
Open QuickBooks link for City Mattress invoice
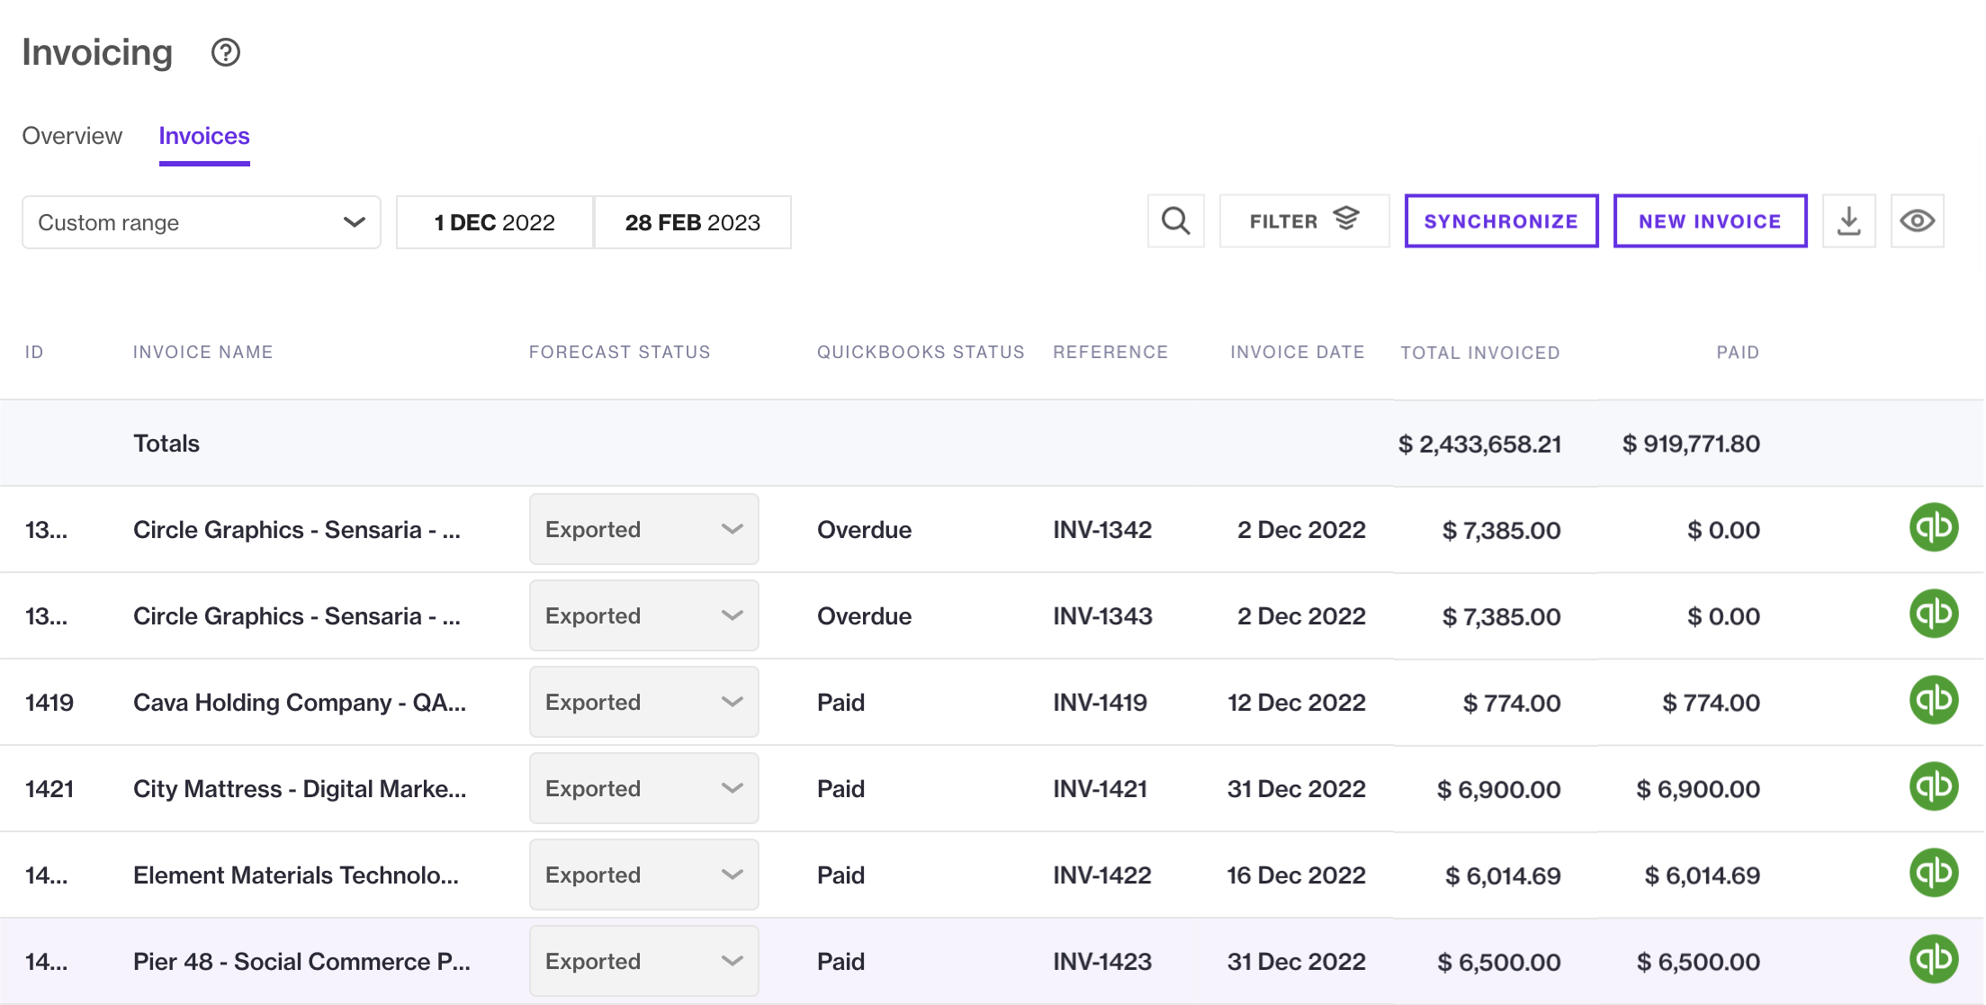1934,785
